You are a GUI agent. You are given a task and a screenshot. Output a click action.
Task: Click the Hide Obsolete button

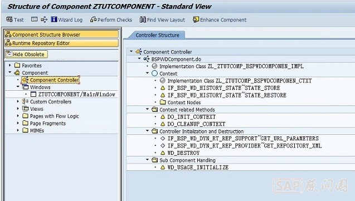(27, 54)
